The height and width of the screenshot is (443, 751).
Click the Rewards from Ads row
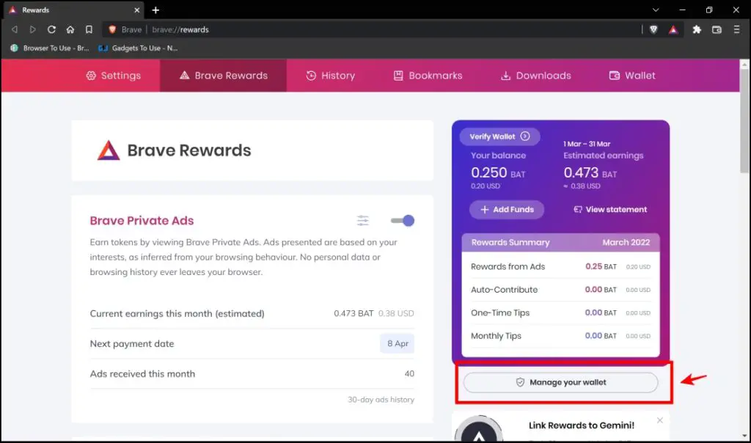click(560, 267)
